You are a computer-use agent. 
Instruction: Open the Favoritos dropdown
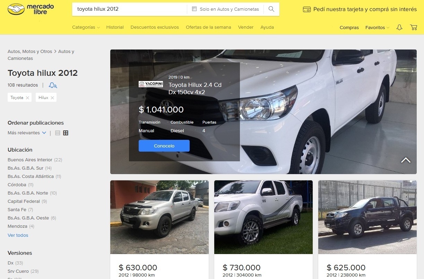(x=377, y=27)
